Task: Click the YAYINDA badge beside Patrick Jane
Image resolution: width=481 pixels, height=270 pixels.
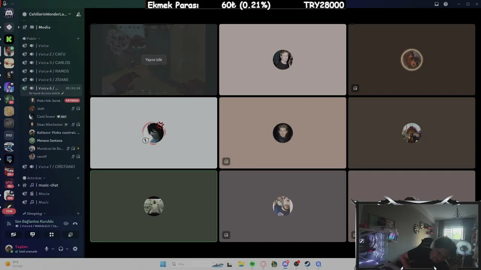Action: click(x=72, y=100)
